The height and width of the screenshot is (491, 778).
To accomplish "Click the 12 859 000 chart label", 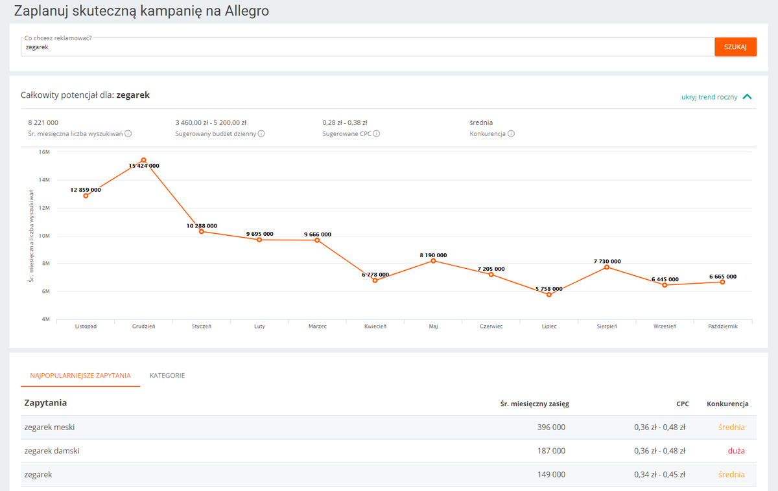I will point(86,190).
